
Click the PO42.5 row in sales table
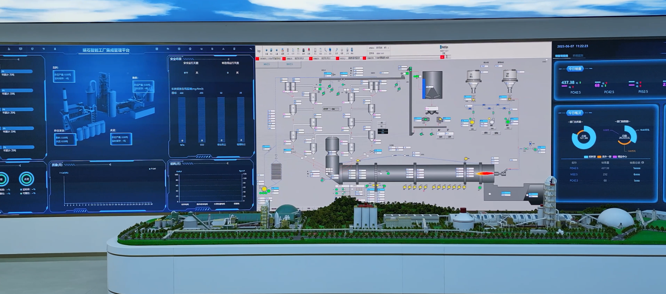coord(604,168)
